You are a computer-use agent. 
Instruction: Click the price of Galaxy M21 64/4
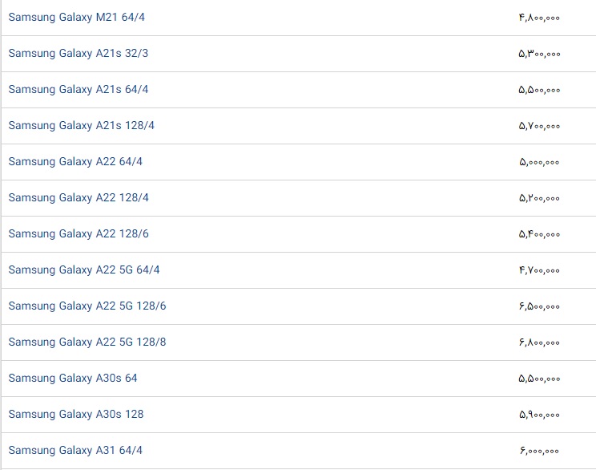click(539, 18)
